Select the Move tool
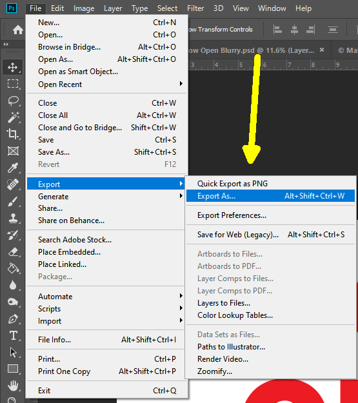Image resolution: width=358 pixels, height=403 pixels. pos(13,67)
